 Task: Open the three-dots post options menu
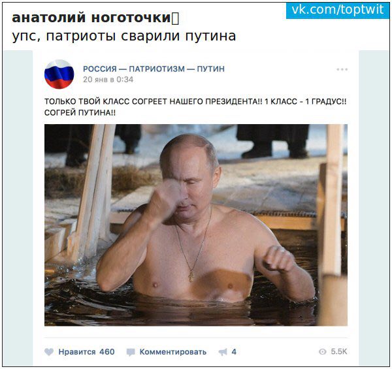(342, 69)
